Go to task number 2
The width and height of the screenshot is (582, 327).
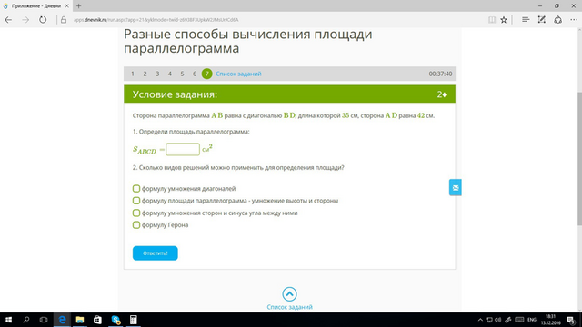click(145, 74)
